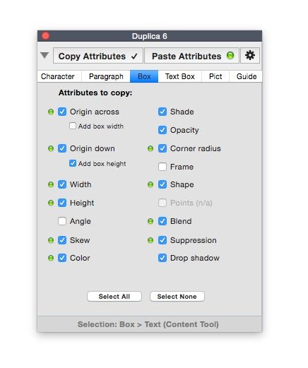Screen dimensions: 308x368
Task: Click the Copy Attributes button
Action: [x=98, y=56]
